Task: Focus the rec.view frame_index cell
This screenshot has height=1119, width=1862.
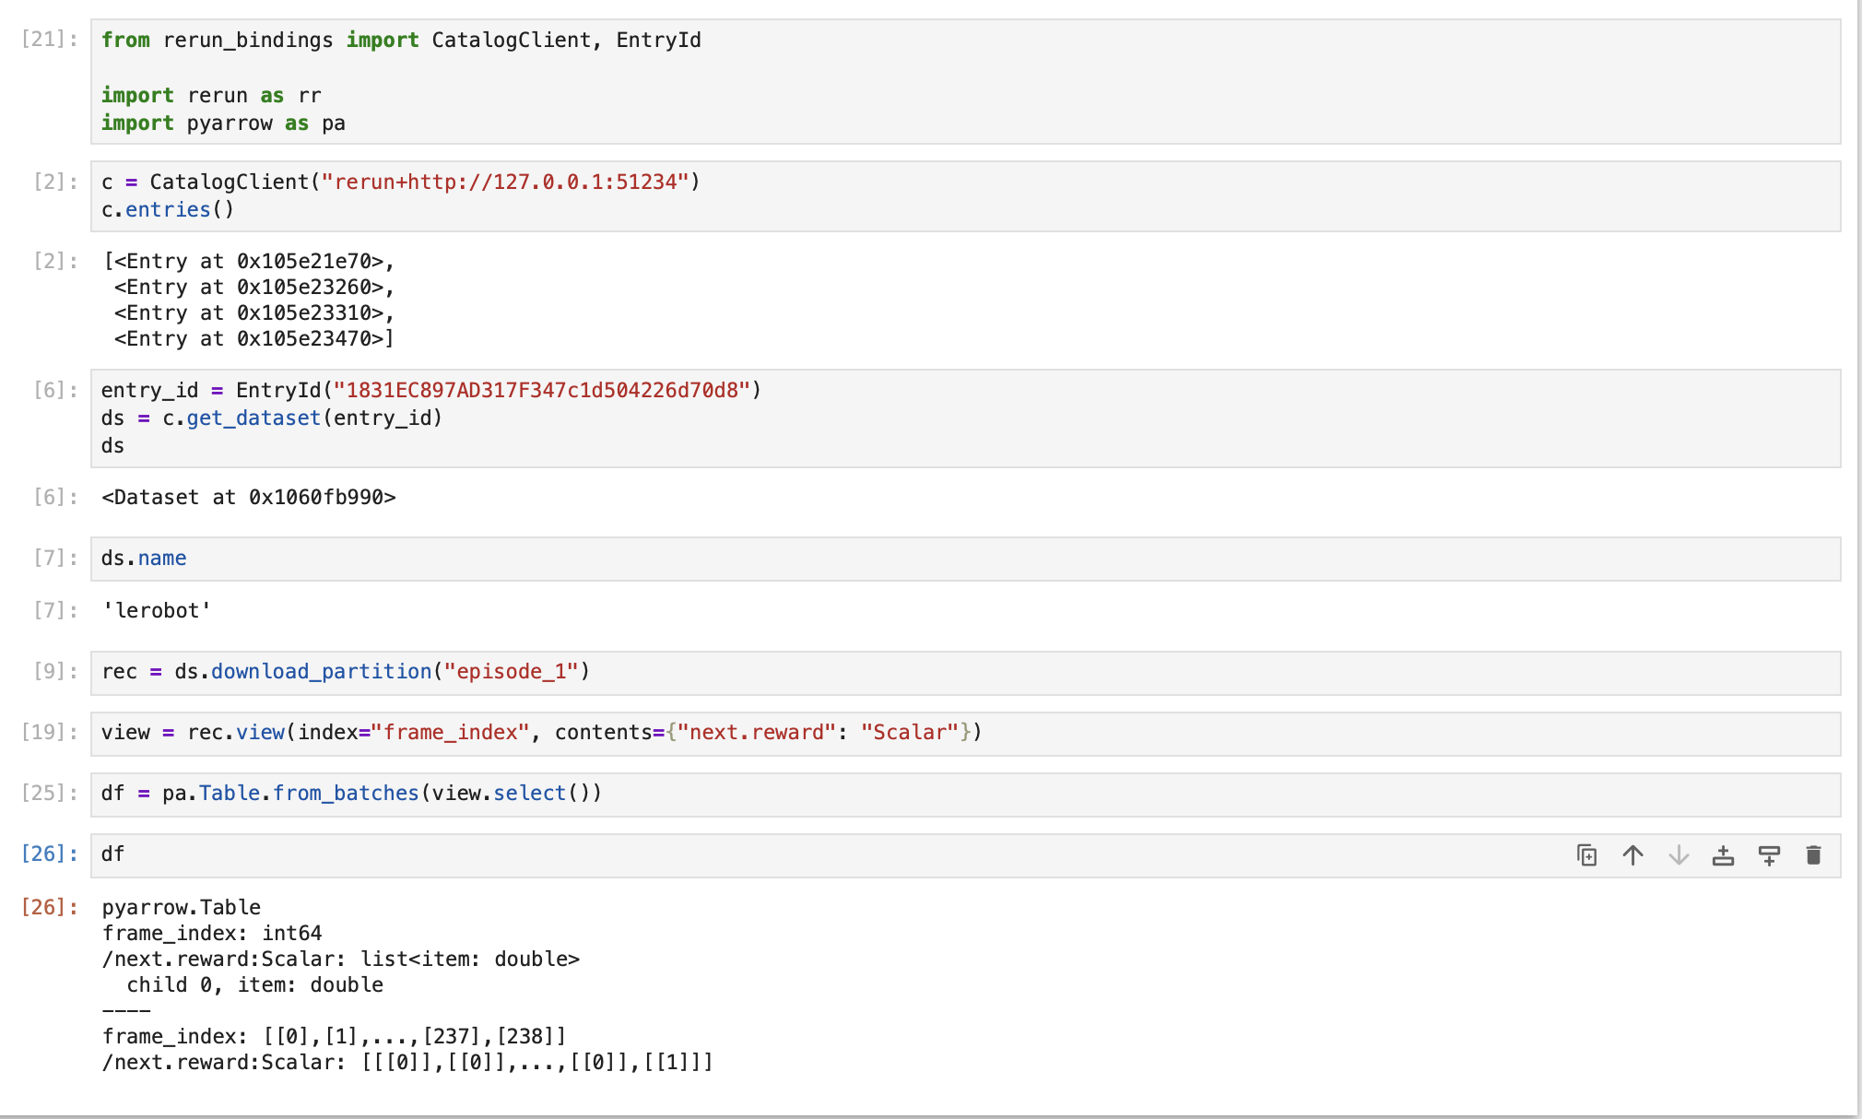Action: point(965,734)
